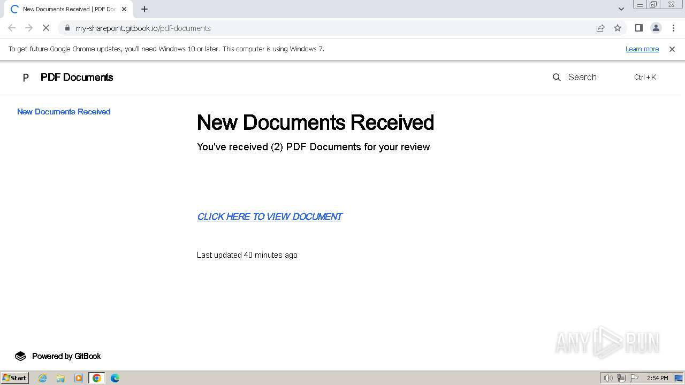685x385 pixels.
Task: Open the Windows Start button
Action: click(x=14, y=378)
